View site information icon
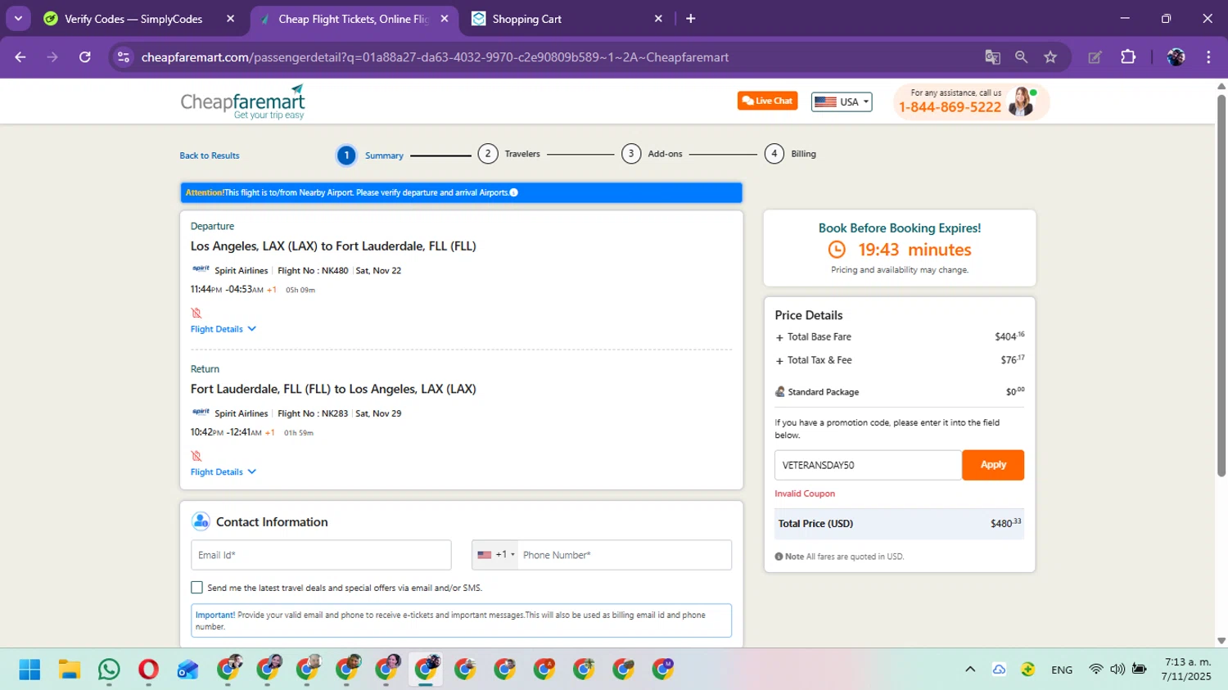 coord(124,57)
